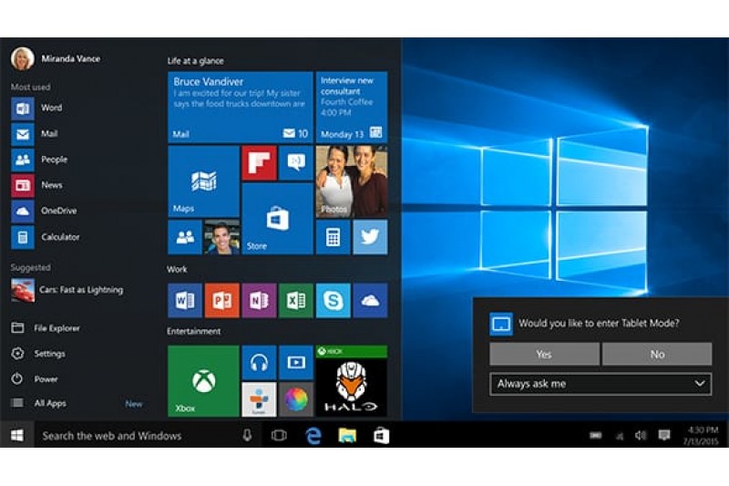
Task: Open File Explorer from the taskbar
Action: 347,435
